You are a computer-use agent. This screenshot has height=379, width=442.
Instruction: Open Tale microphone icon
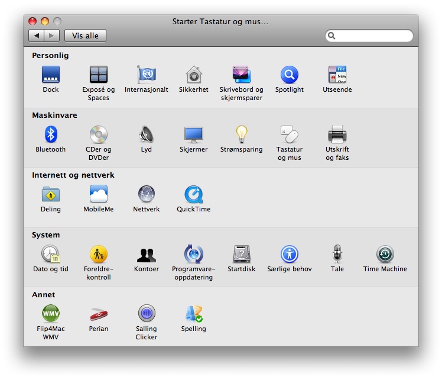coord(337,254)
